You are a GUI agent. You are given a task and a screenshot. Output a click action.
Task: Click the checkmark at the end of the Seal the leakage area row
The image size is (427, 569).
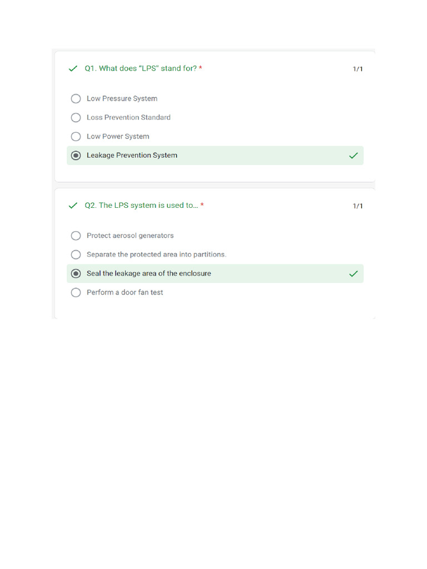(353, 273)
